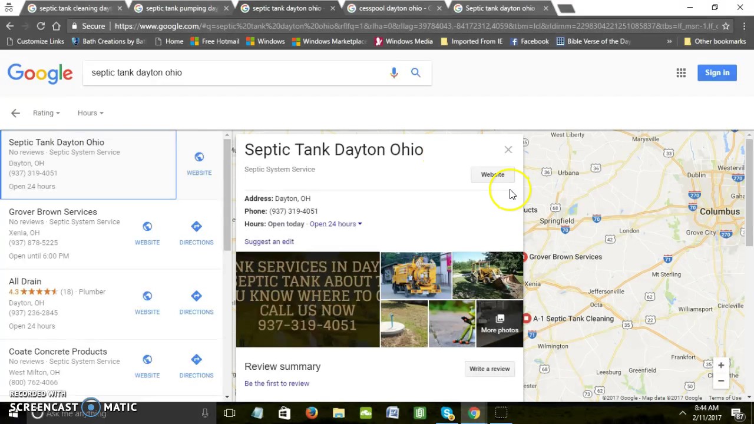Image resolution: width=754 pixels, height=424 pixels.
Task: Close the business details panel
Action: 508,150
